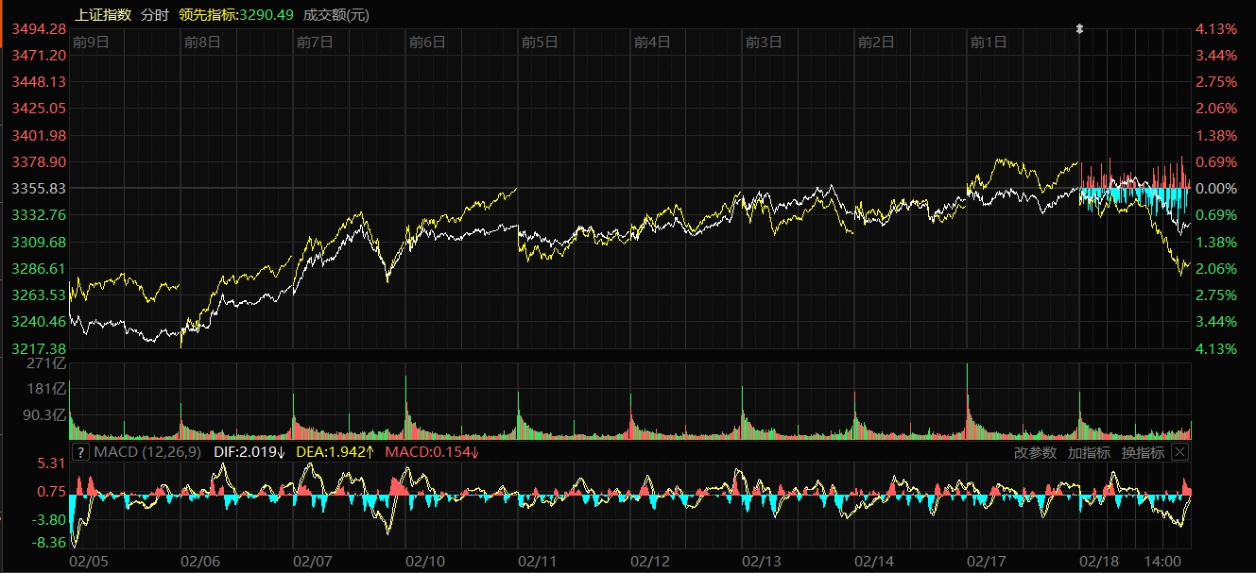Click 加指标 to add an indicator
The height and width of the screenshot is (573, 1256).
1089,452
